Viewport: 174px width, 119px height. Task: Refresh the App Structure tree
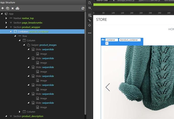(83, 8)
